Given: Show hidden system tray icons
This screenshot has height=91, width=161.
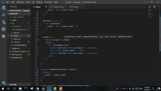Looking at the screenshot, I should point(121,89).
